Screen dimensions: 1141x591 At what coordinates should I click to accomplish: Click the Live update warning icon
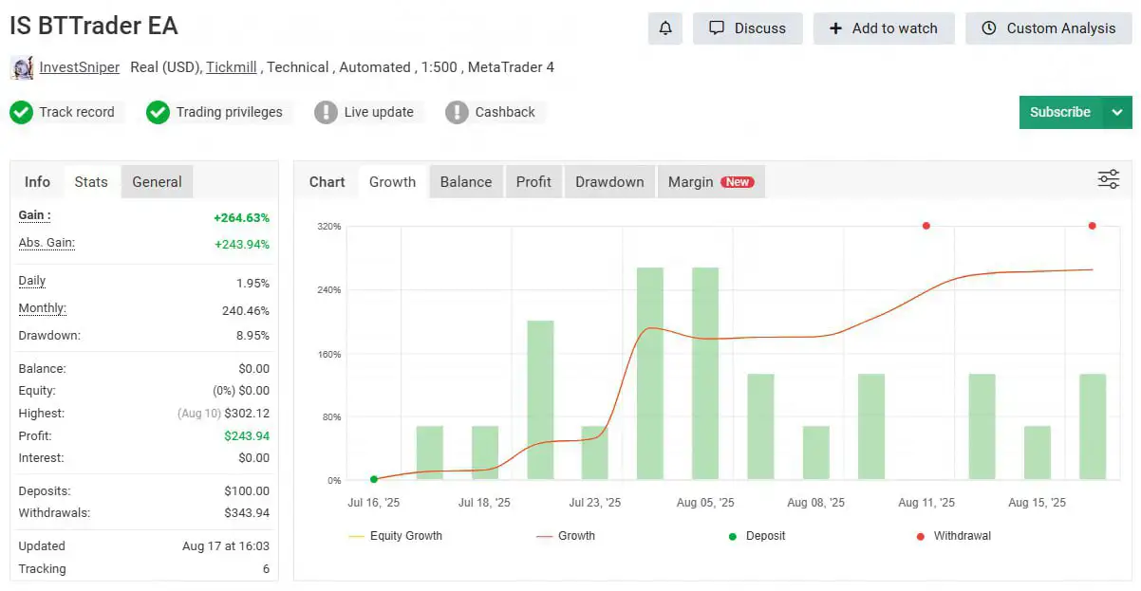[326, 112]
